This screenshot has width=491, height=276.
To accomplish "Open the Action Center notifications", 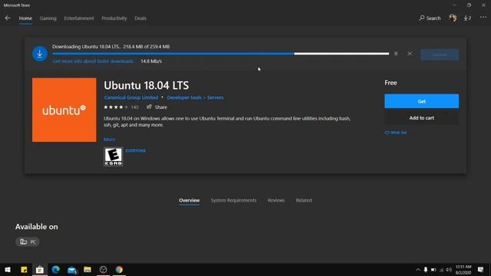I will click(x=481, y=270).
